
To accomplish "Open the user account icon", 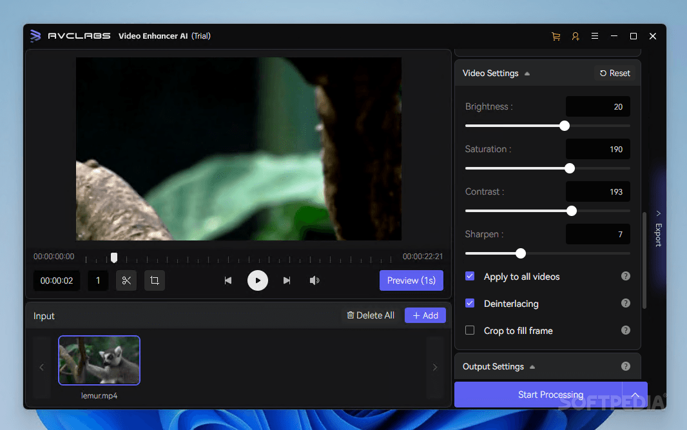I will coord(576,36).
